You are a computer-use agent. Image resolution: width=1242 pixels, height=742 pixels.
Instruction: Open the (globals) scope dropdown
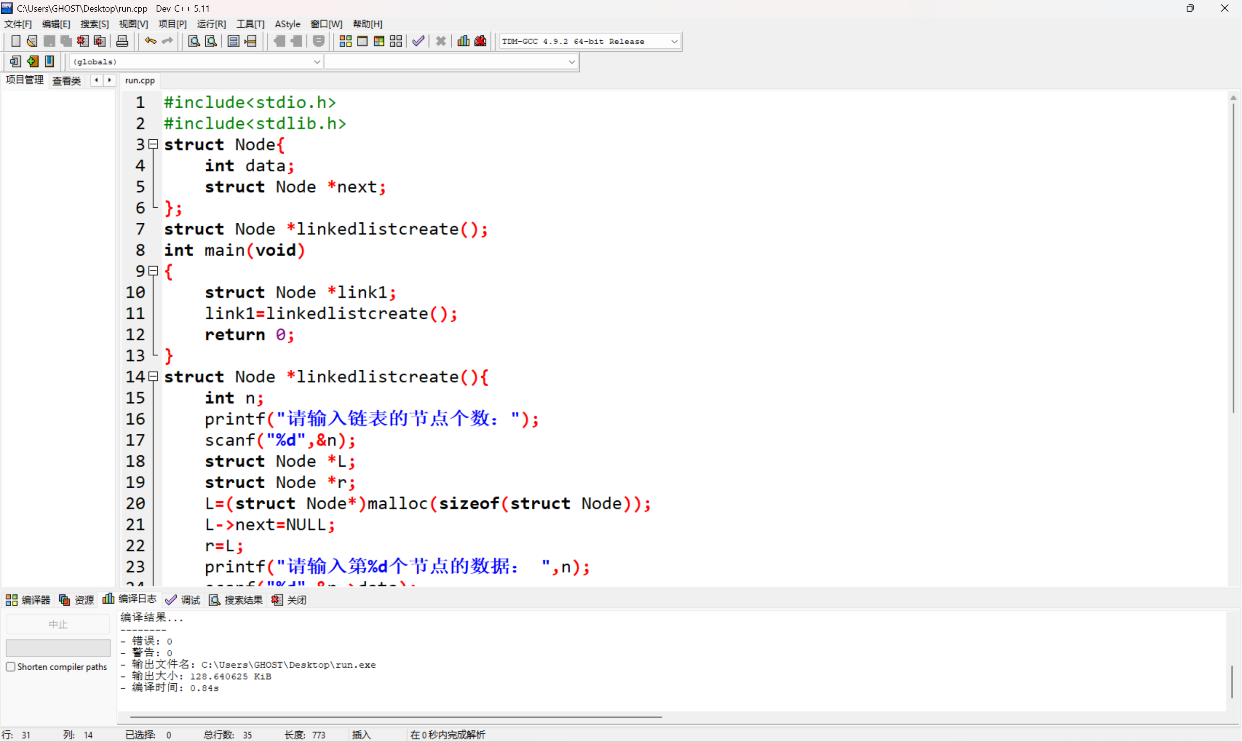(x=316, y=62)
